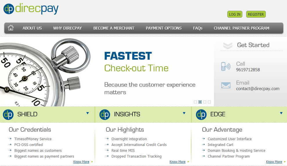The height and width of the screenshot is (166, 287).
Task: Click Integrated Cart item
Action: pyautogui.click(x=220, y=145)
